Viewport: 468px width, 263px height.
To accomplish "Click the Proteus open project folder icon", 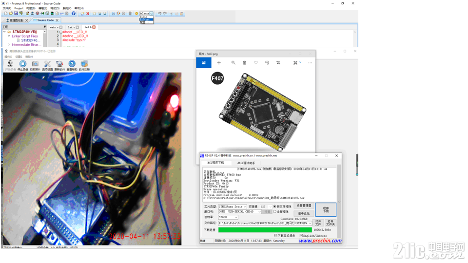I will [x=11, y=14].
